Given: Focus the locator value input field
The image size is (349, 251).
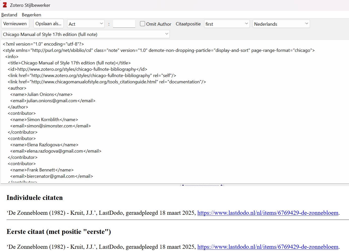Looking at the screenshot, I should [124, 24].
